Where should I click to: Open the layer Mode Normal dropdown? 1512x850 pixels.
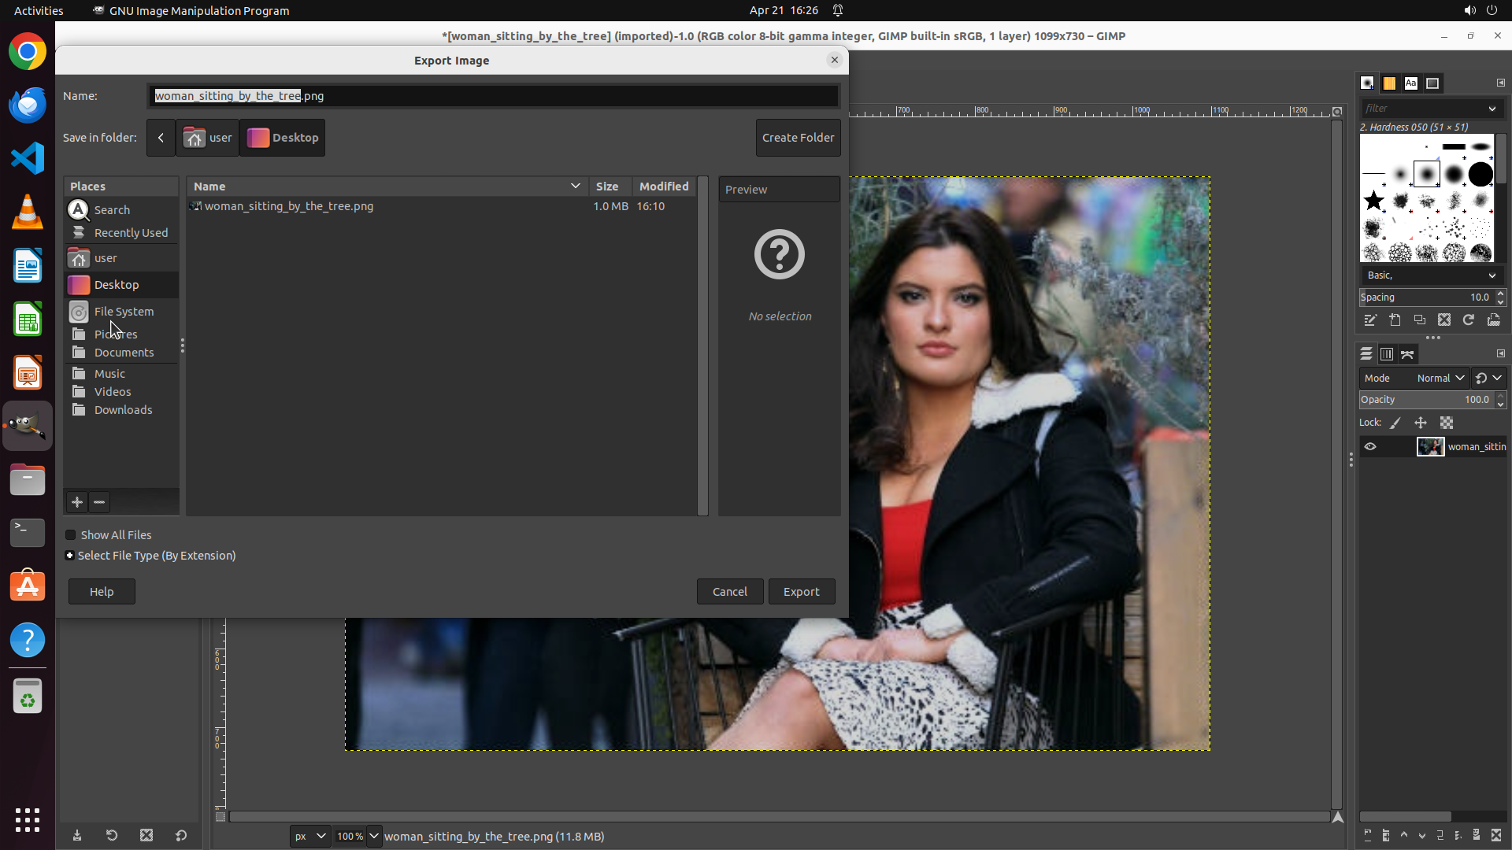tap(1440, 379)
